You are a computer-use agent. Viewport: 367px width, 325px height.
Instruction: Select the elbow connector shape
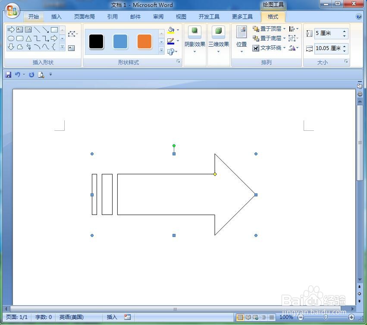(x=37, y=38)
